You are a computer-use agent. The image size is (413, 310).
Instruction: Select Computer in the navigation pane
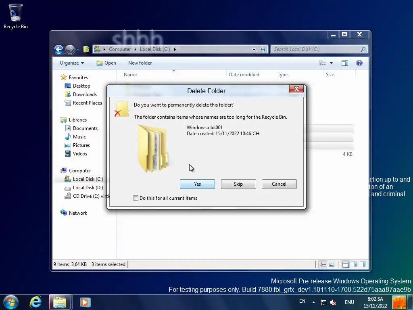(x=80, y=171)
